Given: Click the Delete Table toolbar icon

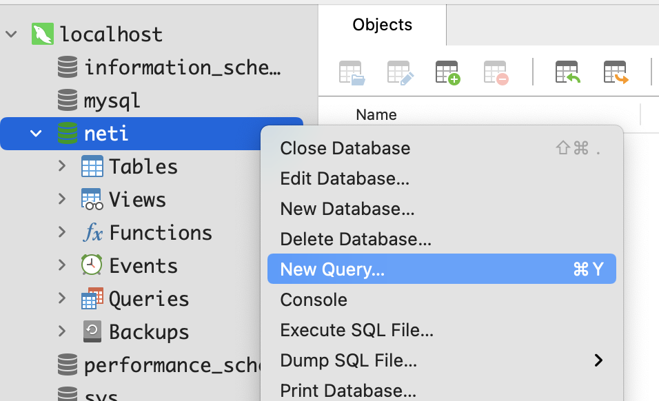Looking at the screenshot, I should pos(496,72).
